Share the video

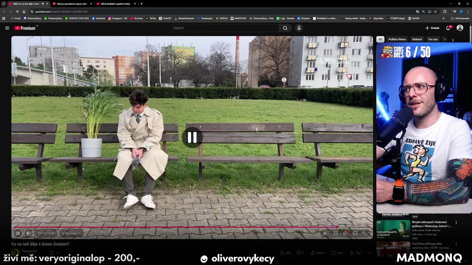click(x=317, y=253)
